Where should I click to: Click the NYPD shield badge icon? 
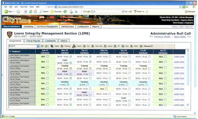(10, 35)
